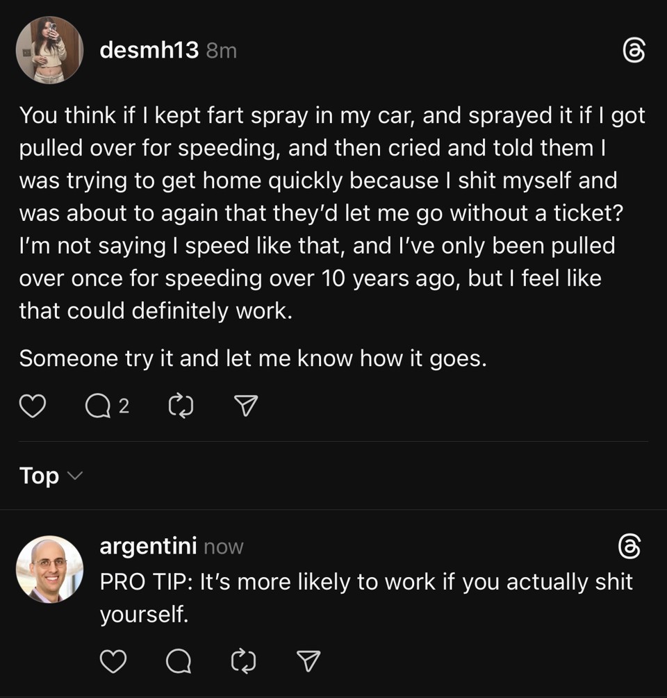
Task: Open the desmh13 username link
Action: (149, 50)
